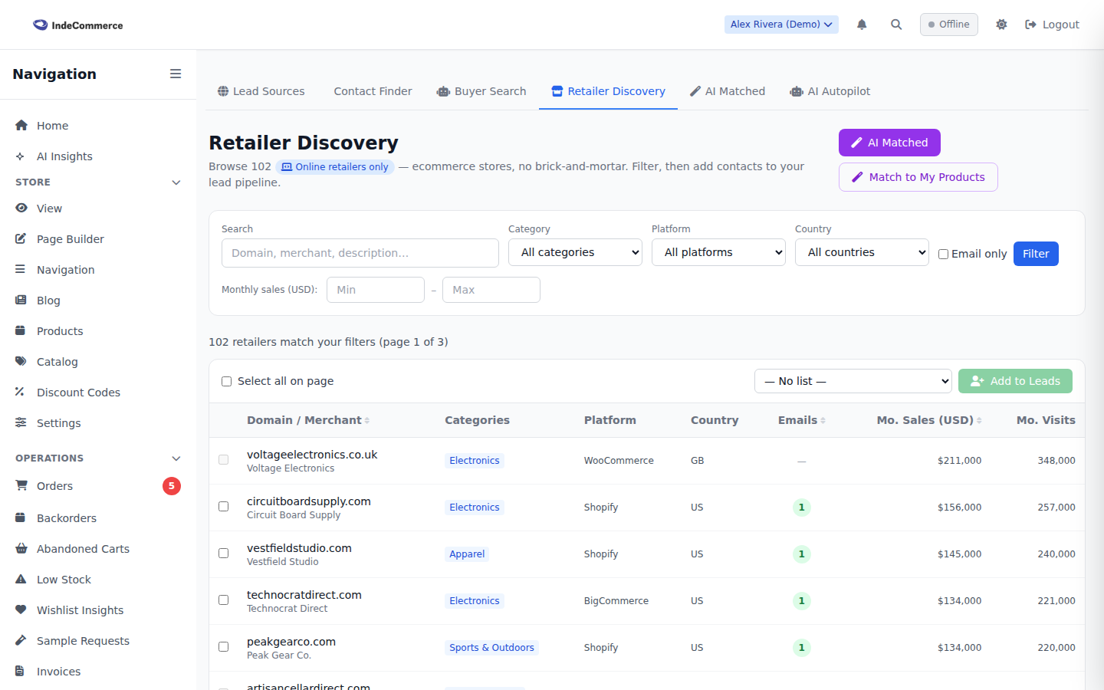
Task: Focus the Monthly sales Max field
Action: click(x=491, y=290)
